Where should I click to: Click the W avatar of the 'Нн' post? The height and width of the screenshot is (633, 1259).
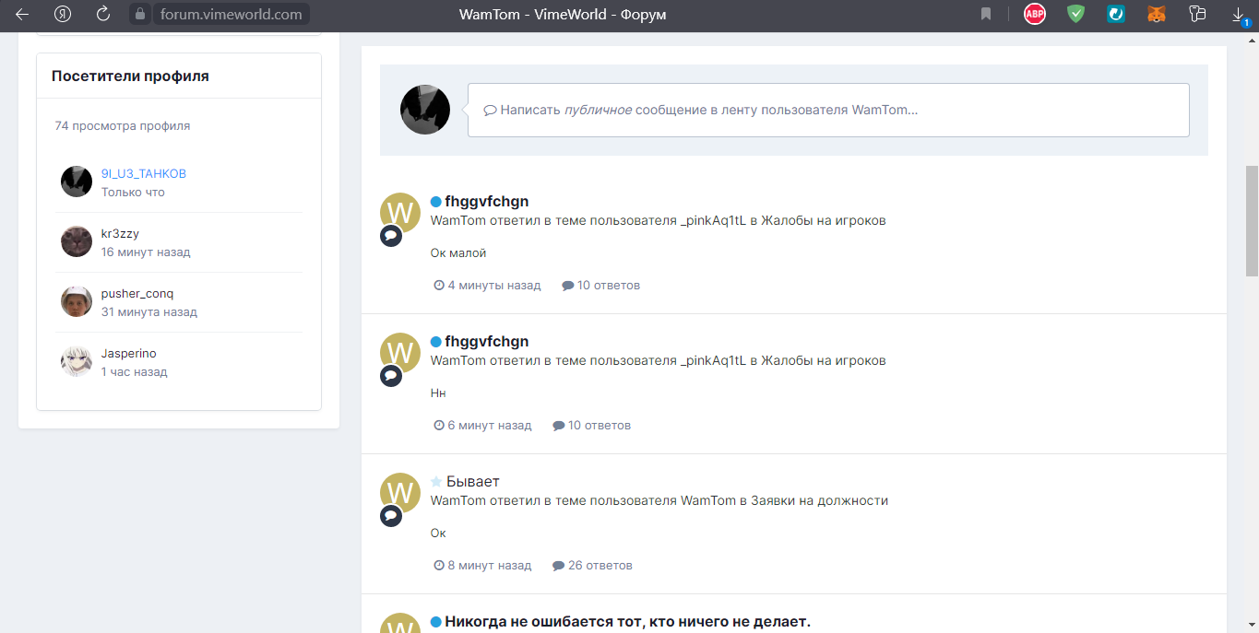400,353
